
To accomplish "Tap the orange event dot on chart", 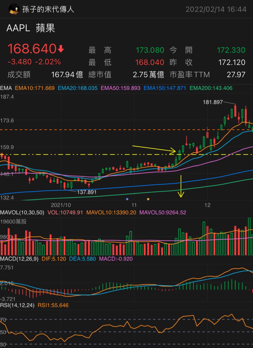I will (148, 199).
